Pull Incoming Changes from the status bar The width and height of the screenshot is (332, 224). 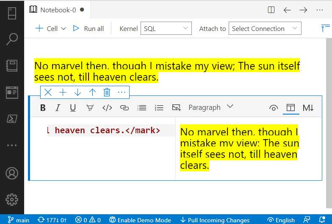tap(215, 220)
